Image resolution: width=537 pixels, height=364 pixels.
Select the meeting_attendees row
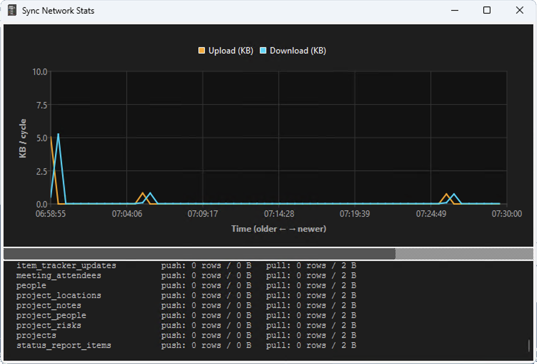[186, 276]
